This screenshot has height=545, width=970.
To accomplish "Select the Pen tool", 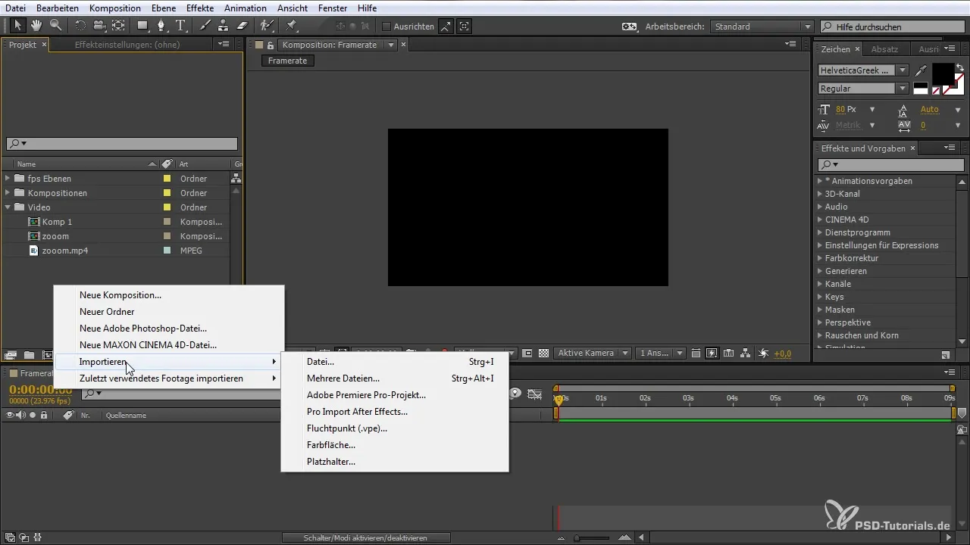I will (162, 26).
